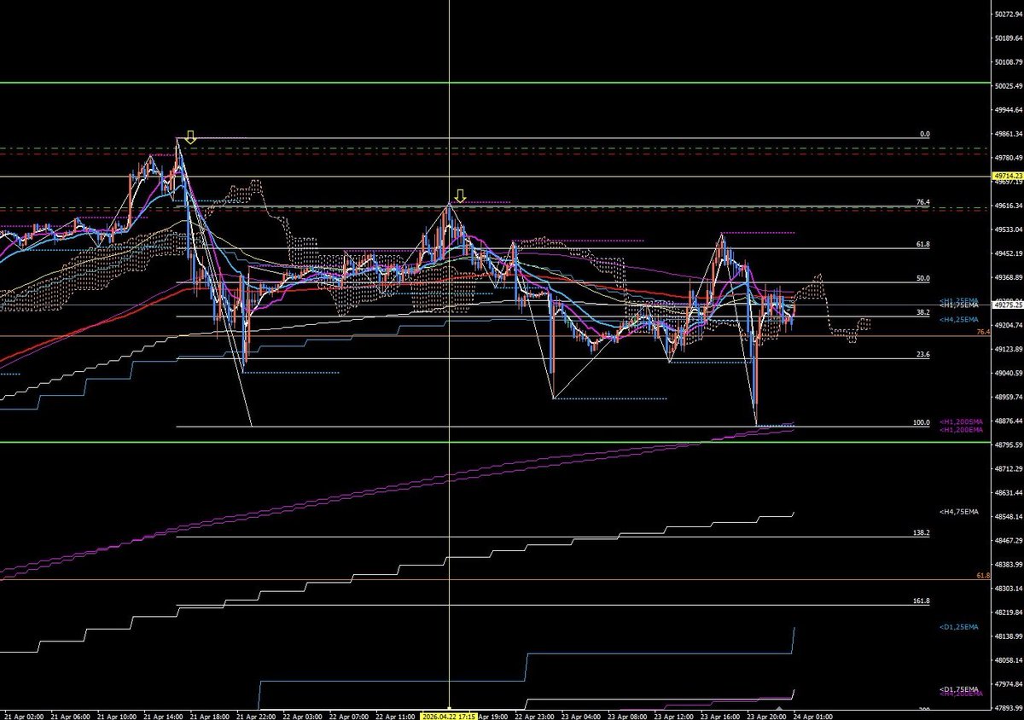Select the white 61.8 Fibonacci level label
Screen dimensions: 1024x720
point(922,244)
